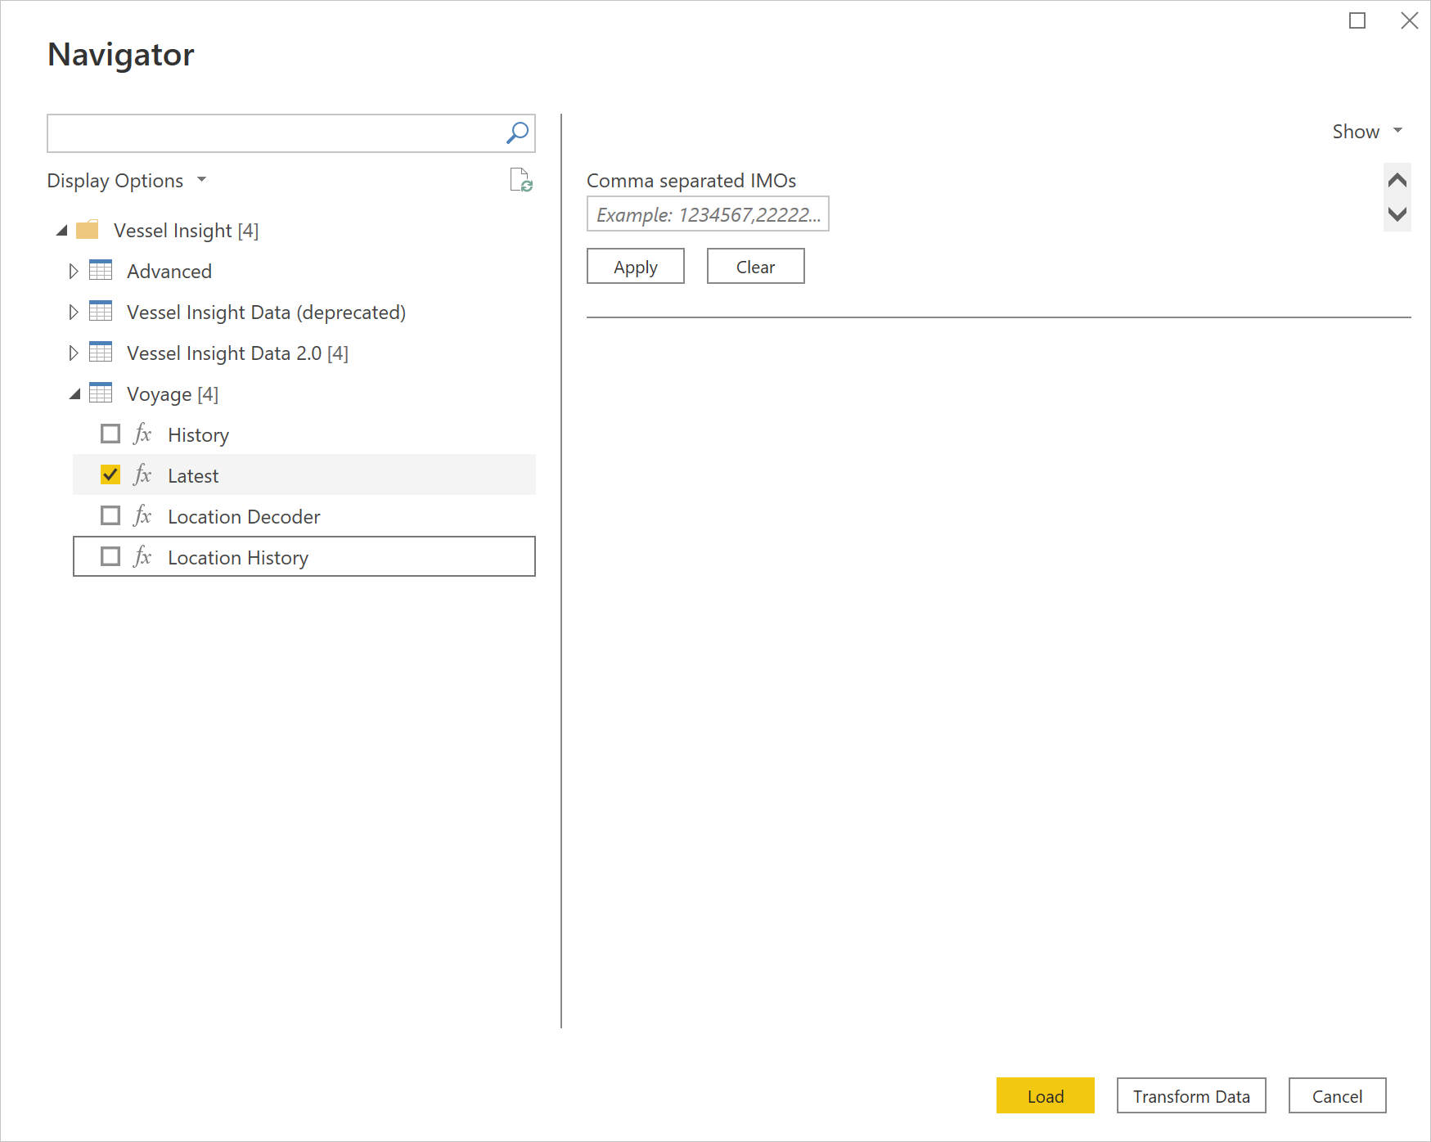Screen dimensions: 1431x1142
Task: Check the Location Decoder checkbox
Action: pyautogui.click(x=110, y=515)
